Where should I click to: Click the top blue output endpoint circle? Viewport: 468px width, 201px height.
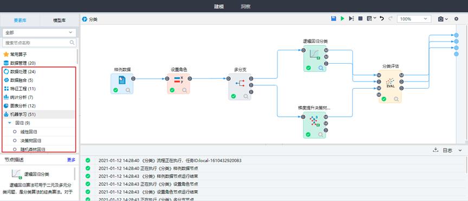point(456,35)
